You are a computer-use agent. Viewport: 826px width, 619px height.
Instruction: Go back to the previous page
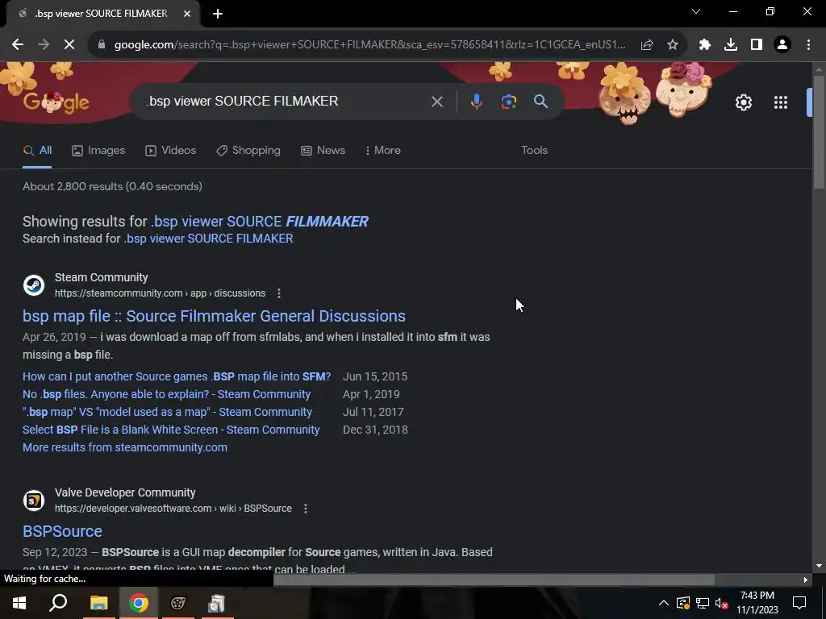coord(18,45)
